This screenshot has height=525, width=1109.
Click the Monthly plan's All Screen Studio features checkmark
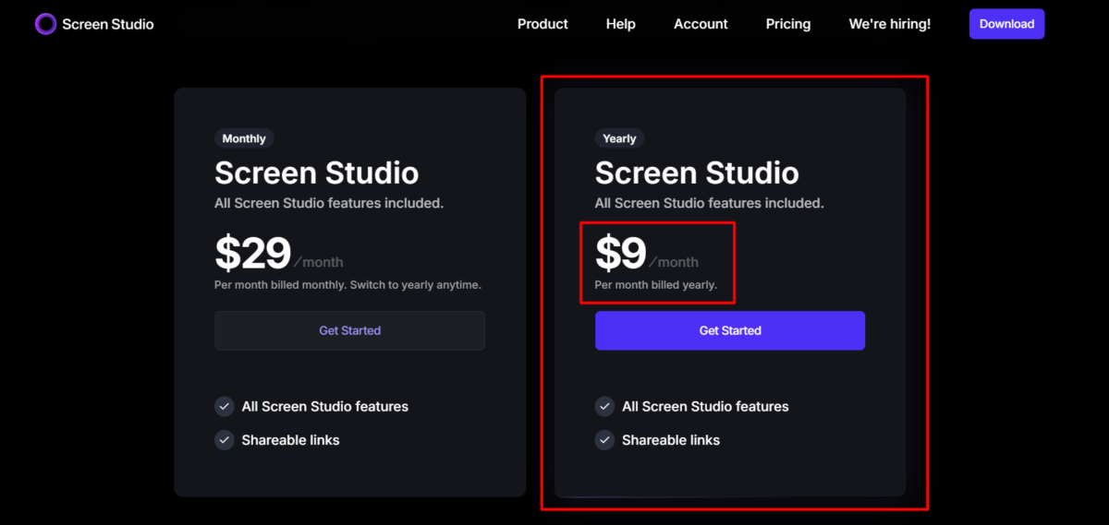point(225,406)
